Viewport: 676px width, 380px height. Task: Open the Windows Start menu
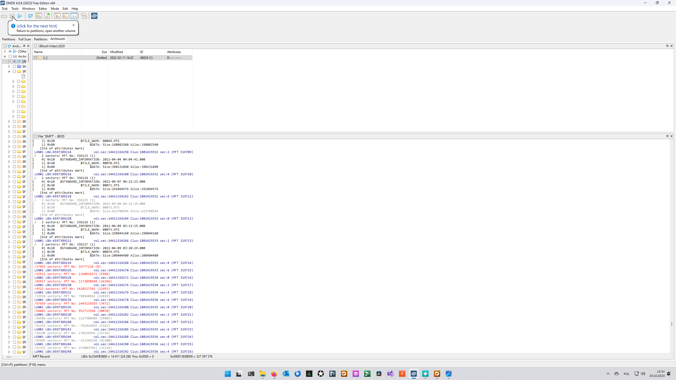click(x=228, y=374)
